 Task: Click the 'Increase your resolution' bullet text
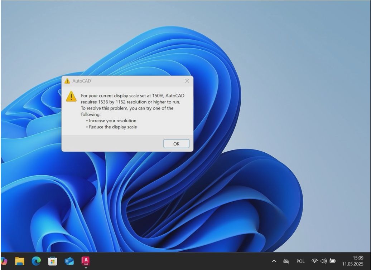[x=112, y=121]
